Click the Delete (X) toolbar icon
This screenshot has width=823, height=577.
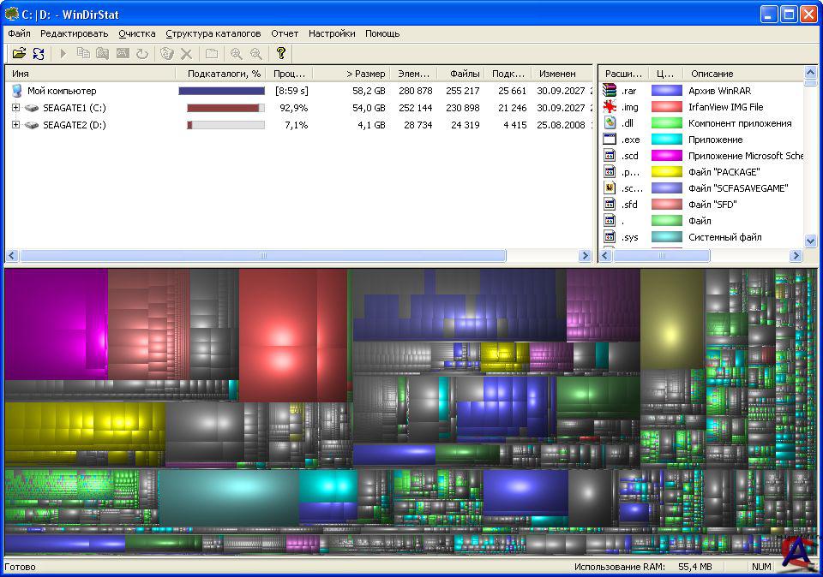pyautogui.click(x=186, y=53)
